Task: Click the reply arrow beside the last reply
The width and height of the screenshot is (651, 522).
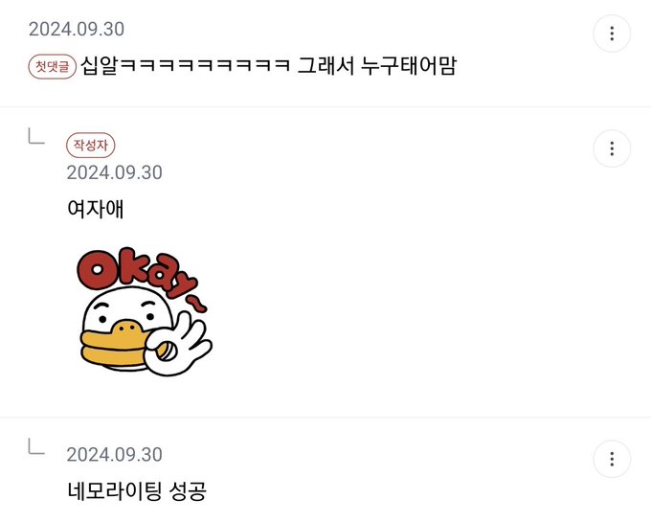Action: (36, 446)
